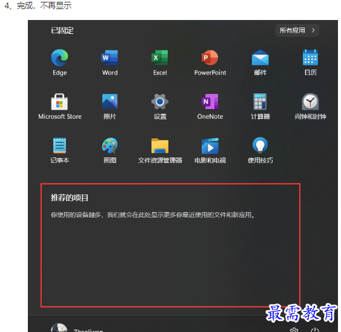Image resolution: width=341 pixels, height=332 pixels.
Task: Open the 计算器 calculator app
Action: [260, 106]
